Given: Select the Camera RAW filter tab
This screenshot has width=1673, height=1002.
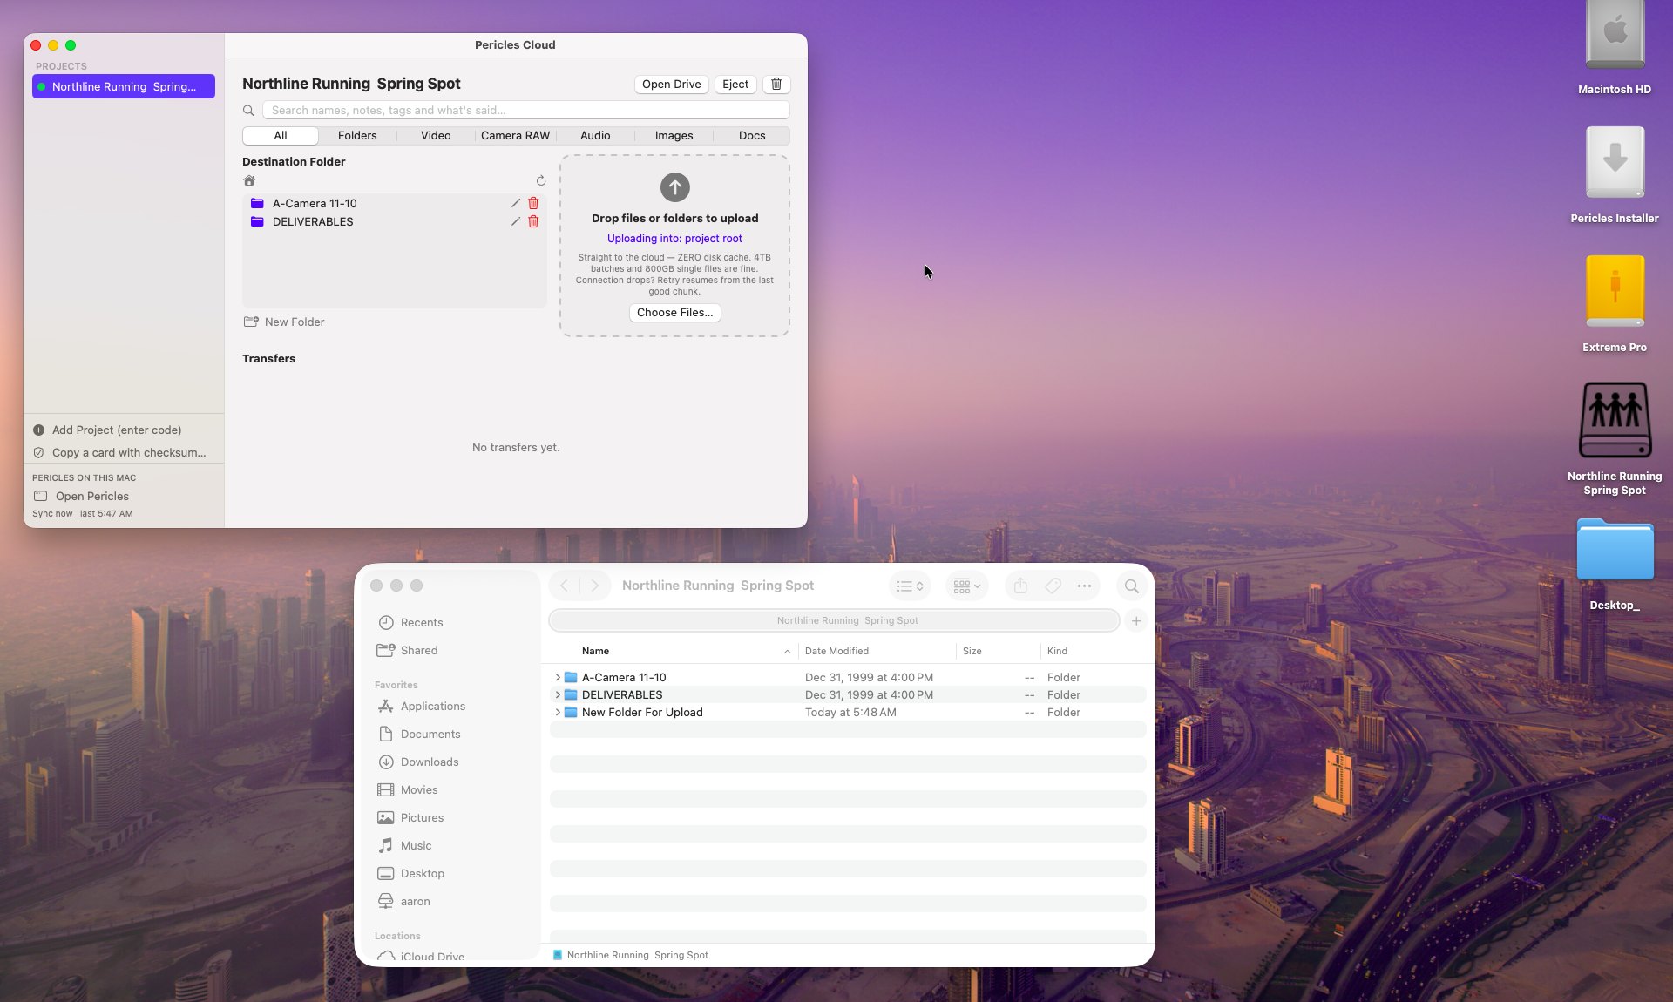Looking at the screenshot, I should coord(515,136).
